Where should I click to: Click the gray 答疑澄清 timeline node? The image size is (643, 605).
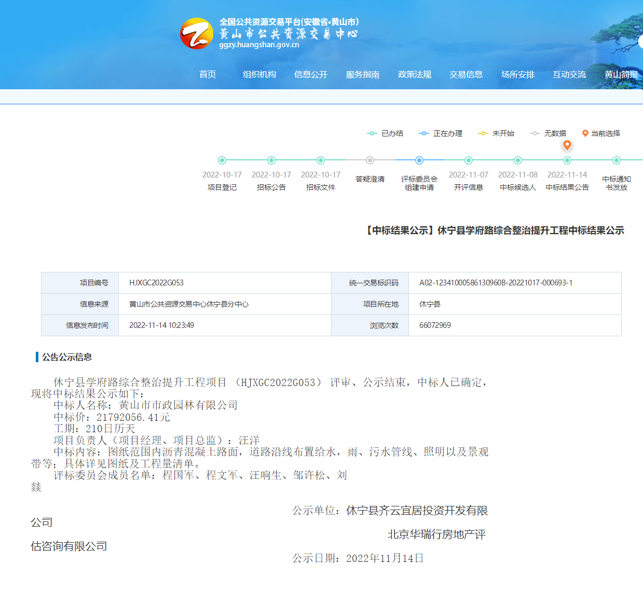(370, 160)
